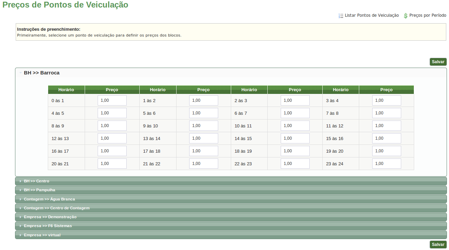Viewport: 449px width, 250px height.
Task: Click the price field for 11 às 12
Action: tap(387, 126)
